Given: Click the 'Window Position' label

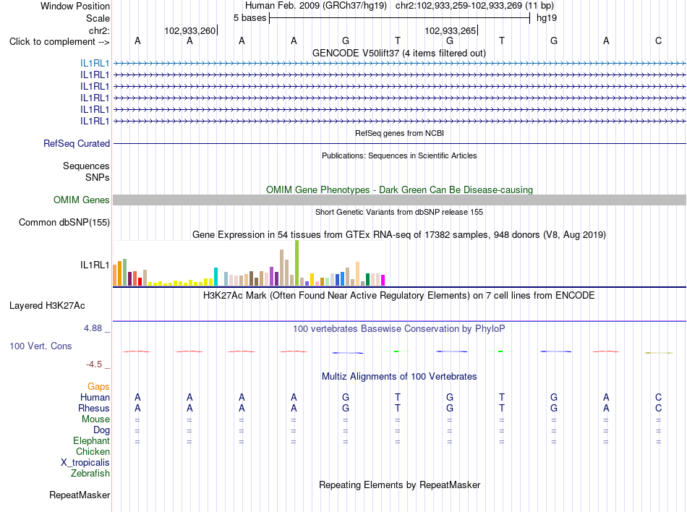Looking at the screenshot, I should click(75, 6).
